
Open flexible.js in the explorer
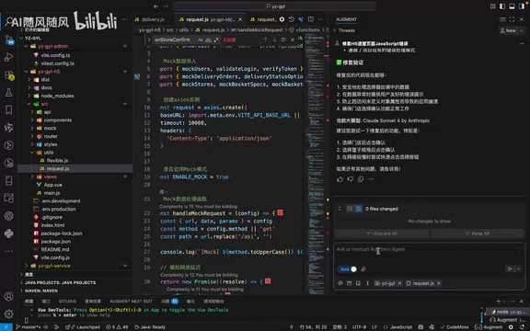(x=57, y=160)
